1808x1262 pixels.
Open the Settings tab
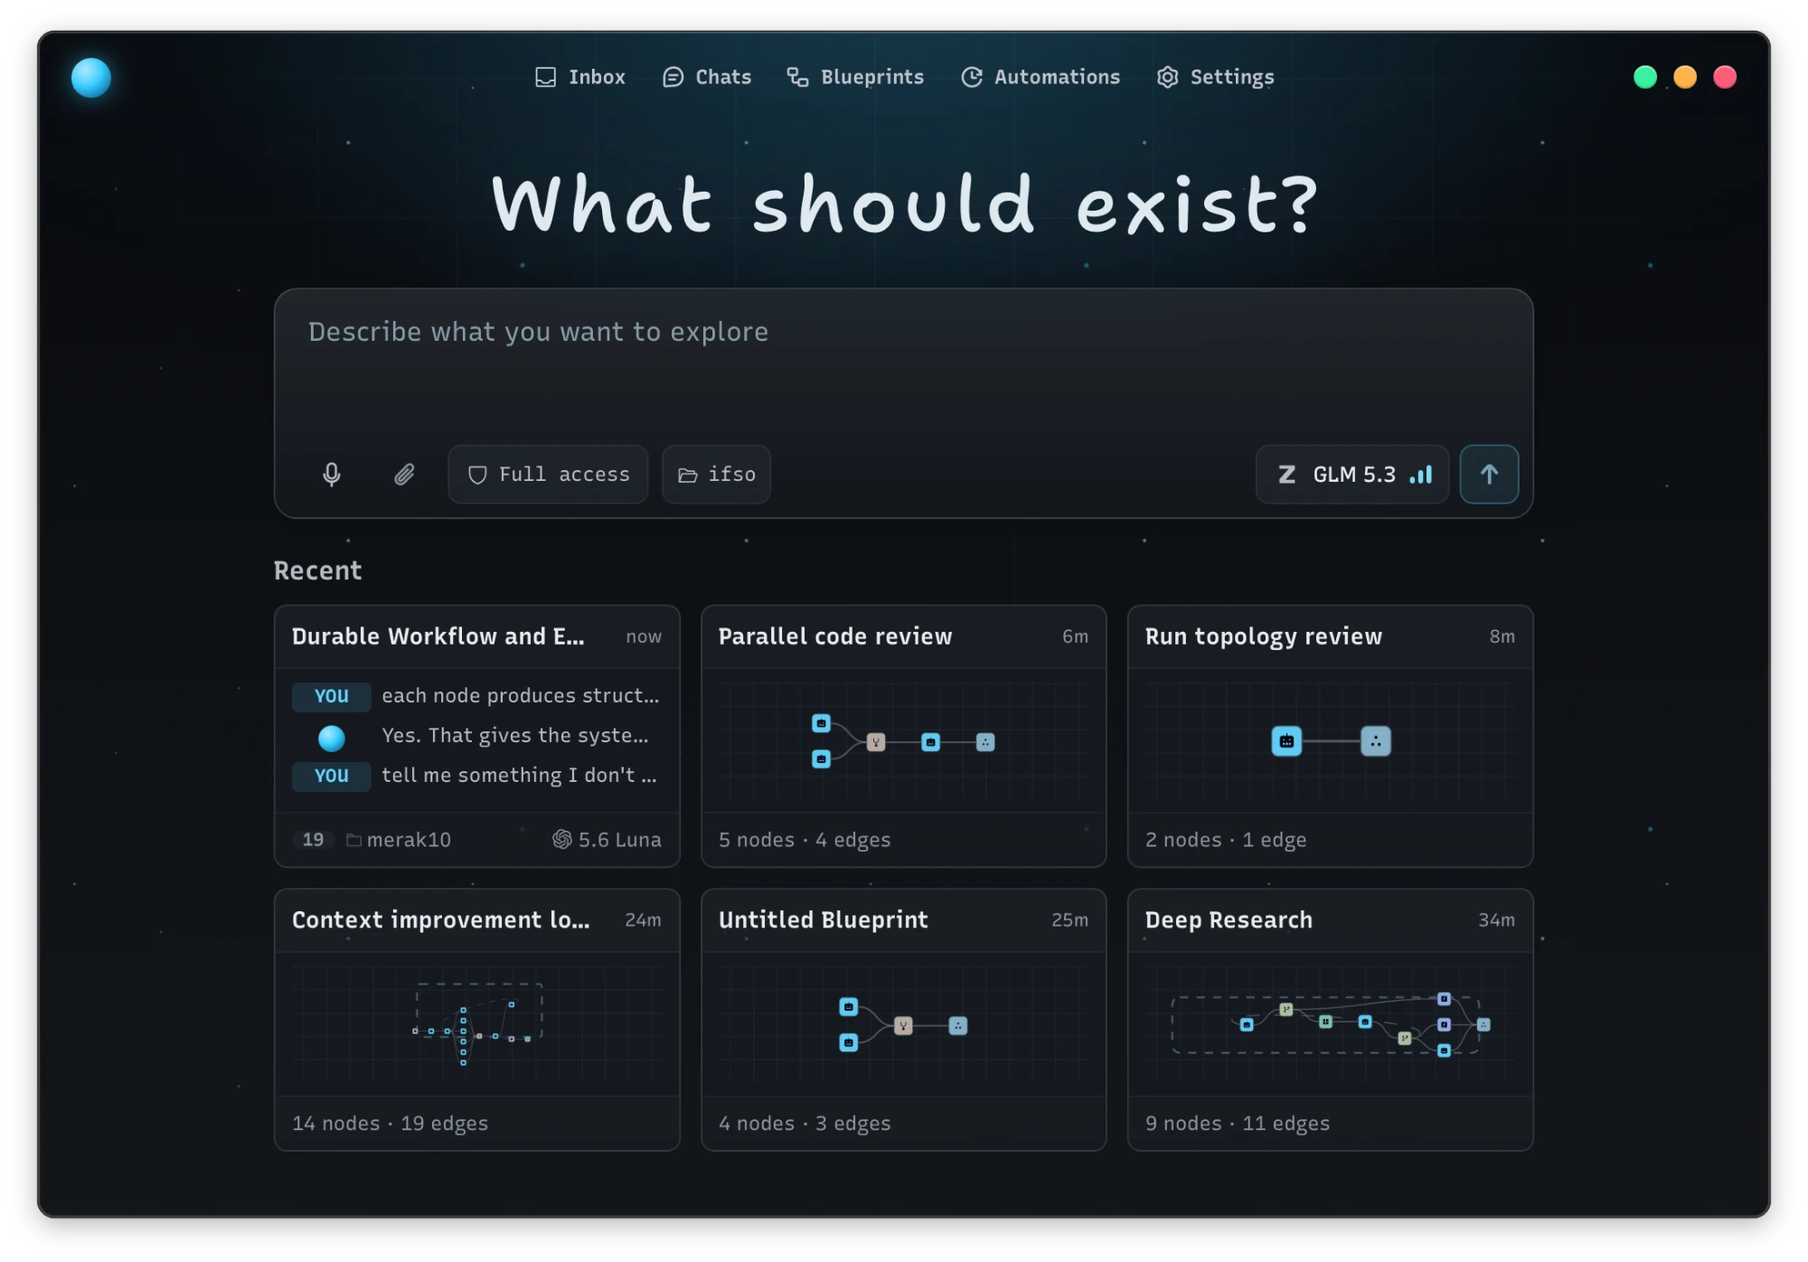coord(1216,78)
